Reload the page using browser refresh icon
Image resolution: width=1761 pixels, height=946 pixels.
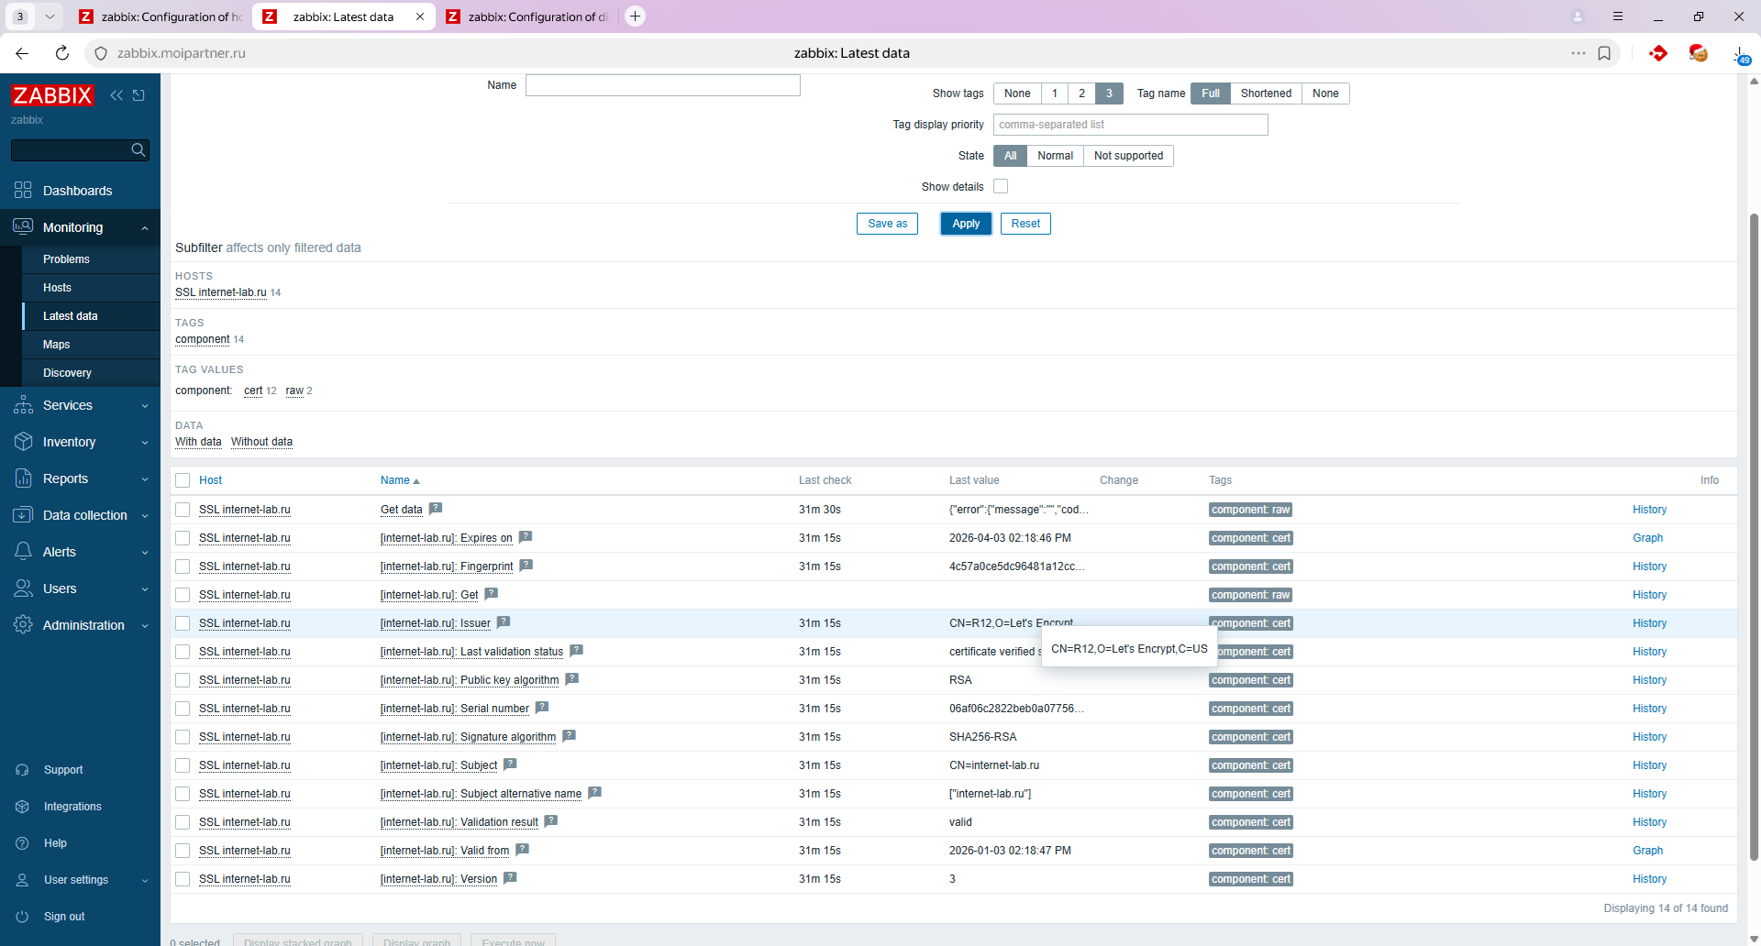tap(62, 53)
